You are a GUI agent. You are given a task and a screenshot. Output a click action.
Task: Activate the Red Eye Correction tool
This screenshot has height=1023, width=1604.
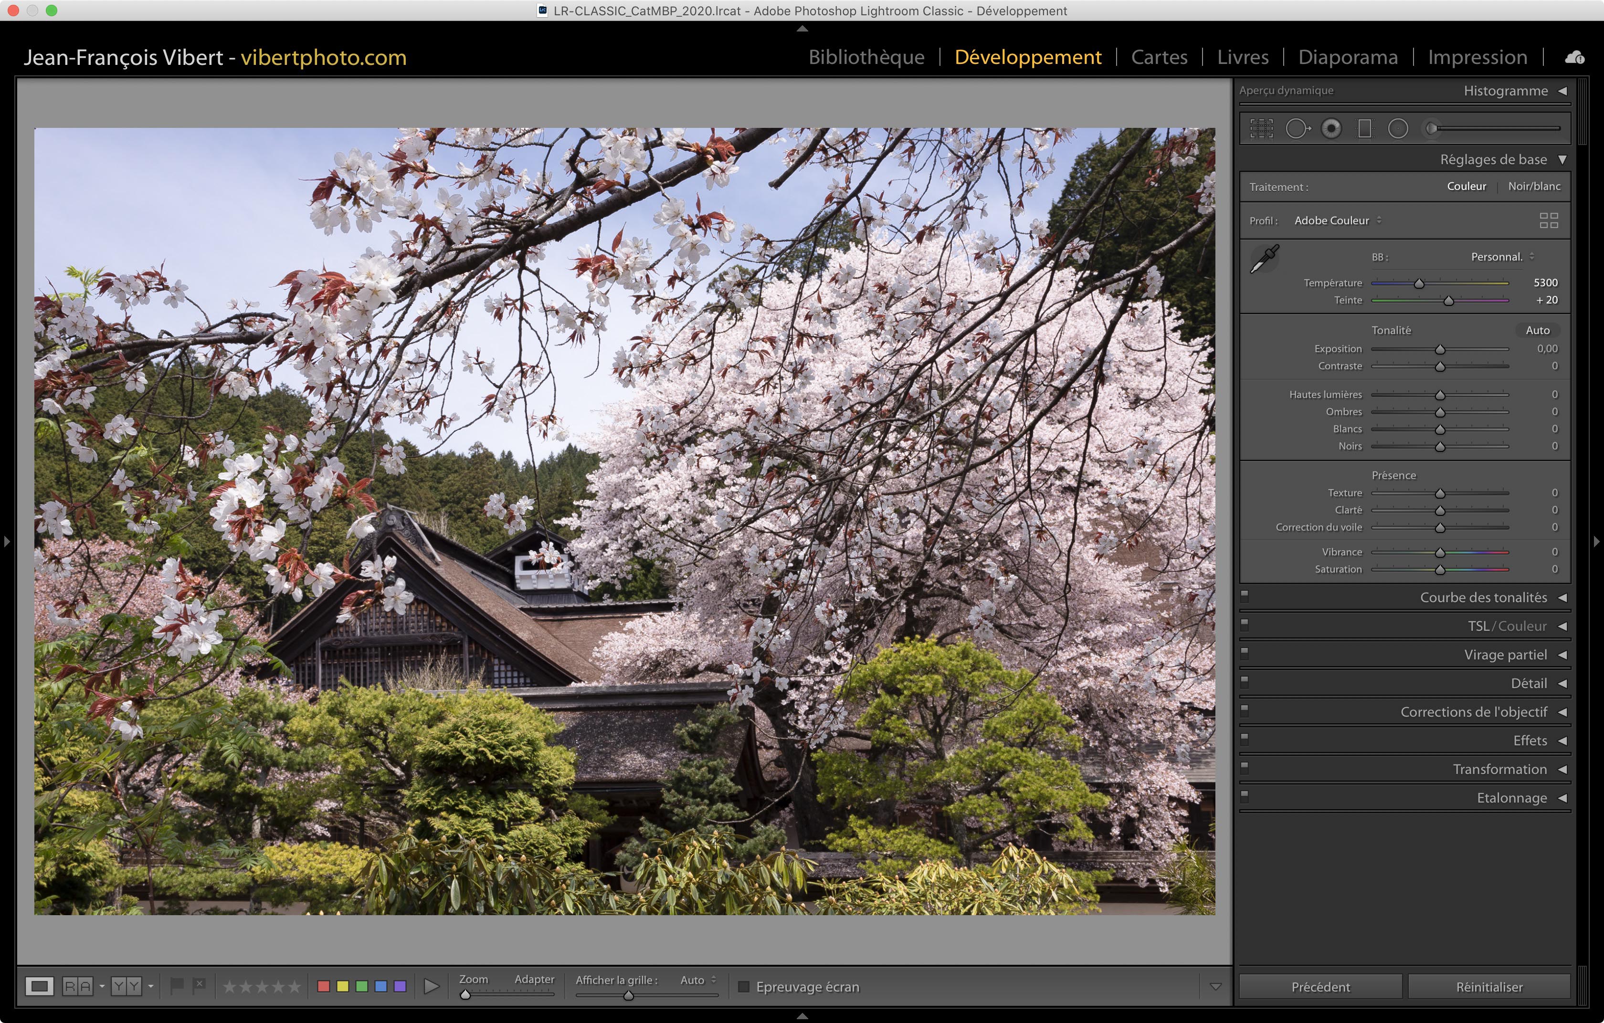(1331, 128)
